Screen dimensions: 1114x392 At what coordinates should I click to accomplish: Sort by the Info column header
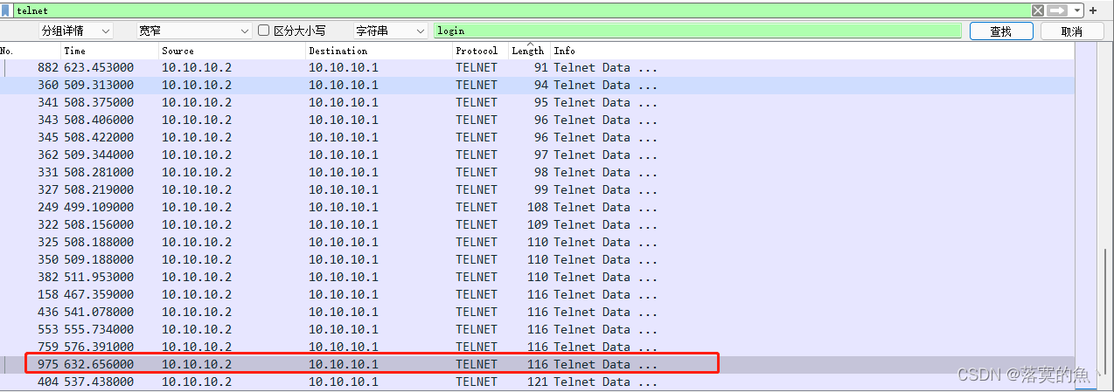pos(811,51)
